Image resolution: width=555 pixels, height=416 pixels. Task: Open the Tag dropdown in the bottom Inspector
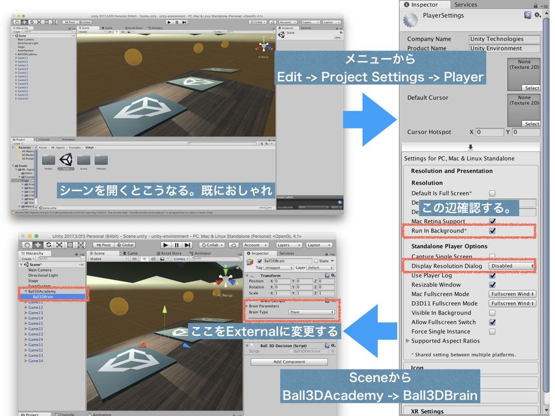tap(279, 268)
